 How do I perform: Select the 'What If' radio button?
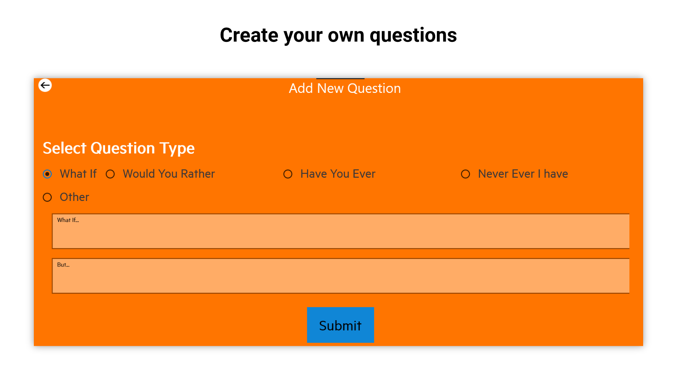click(47, 174)
